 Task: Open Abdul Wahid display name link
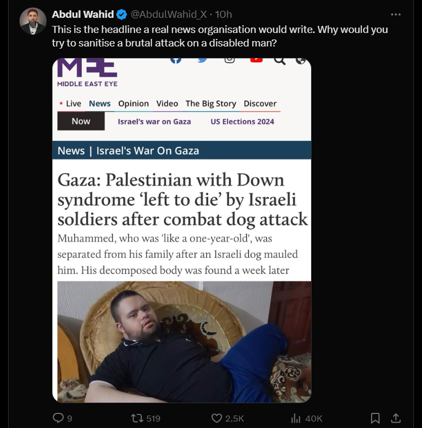83,15
